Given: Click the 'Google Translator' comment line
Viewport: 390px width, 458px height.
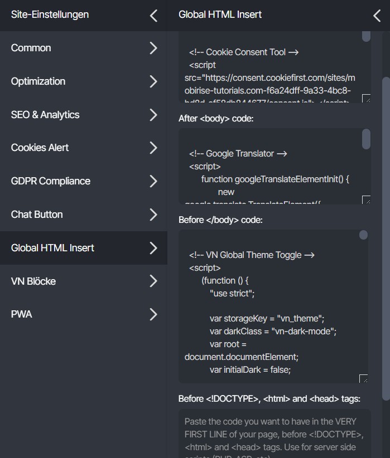Looking at the screenshot, I should (x=238, y=154).
